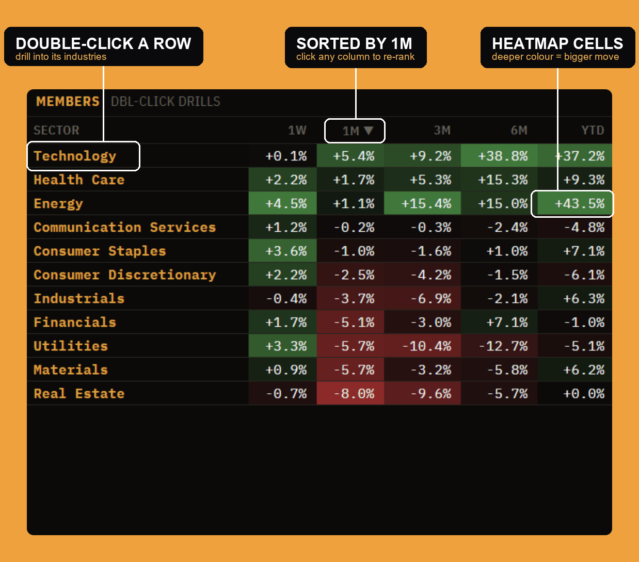Click Consumer Staples' YTD cell +7.1%
This screenshot has height=562, width=639.
tap(575, 251)
